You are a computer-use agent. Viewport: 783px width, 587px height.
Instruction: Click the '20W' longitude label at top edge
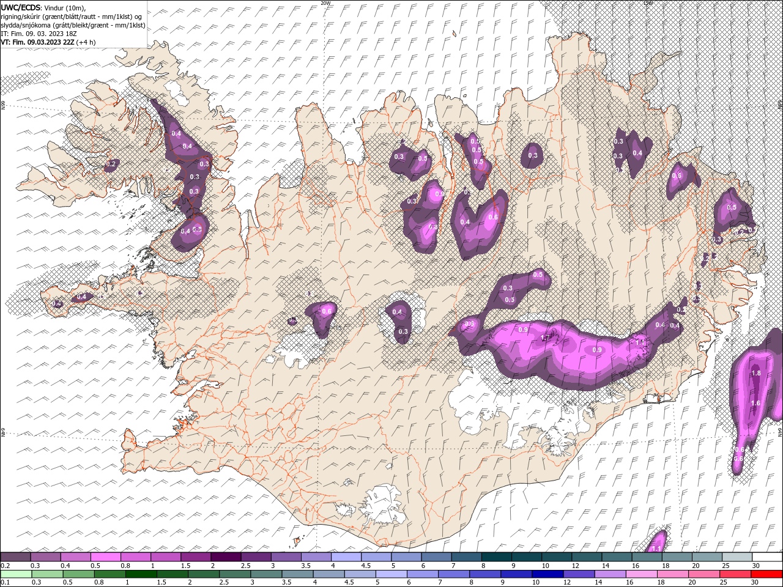point(326,3)
